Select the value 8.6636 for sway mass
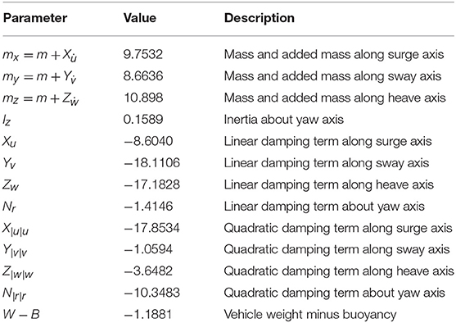456x323 pixels. (x=143, y=76)
